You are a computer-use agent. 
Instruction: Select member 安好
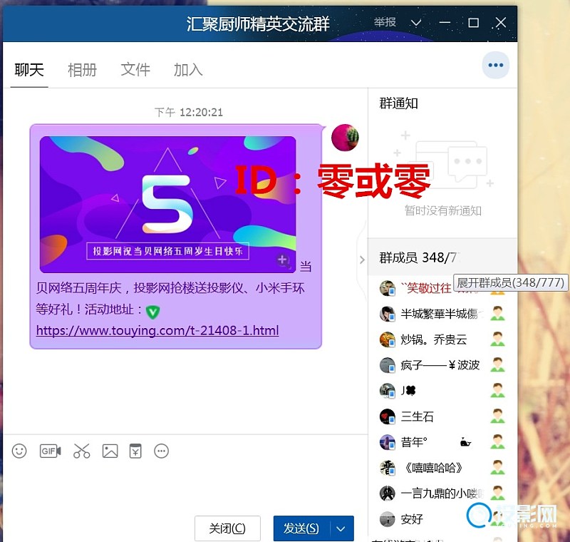coord(412,519)
